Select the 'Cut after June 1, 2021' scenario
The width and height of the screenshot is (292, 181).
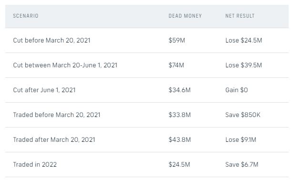click(44, 90)
